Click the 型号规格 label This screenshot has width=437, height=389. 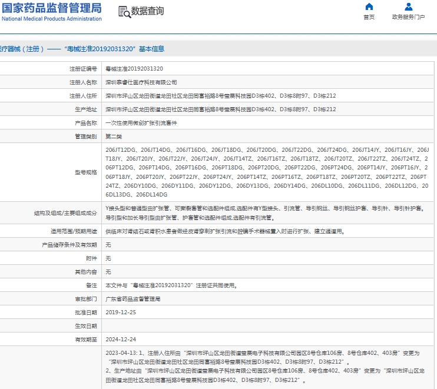(x=86, y=172)
